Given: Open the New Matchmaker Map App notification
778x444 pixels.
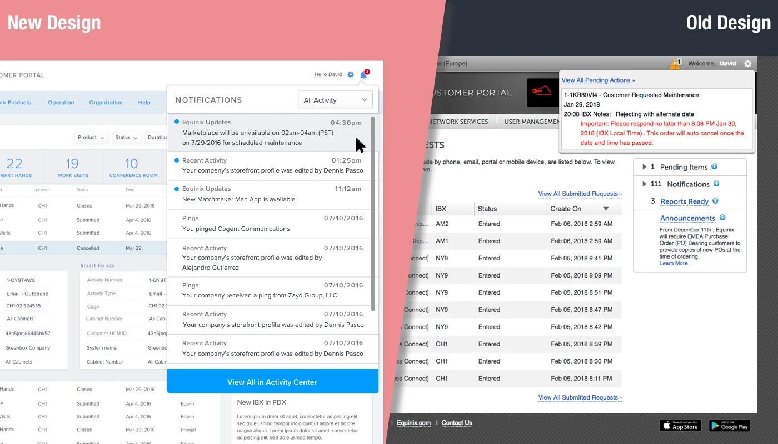Looking at the screenshot, I should tap(269, 194).
